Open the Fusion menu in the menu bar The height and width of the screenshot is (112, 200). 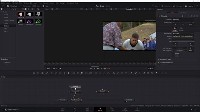coord(52,3)
